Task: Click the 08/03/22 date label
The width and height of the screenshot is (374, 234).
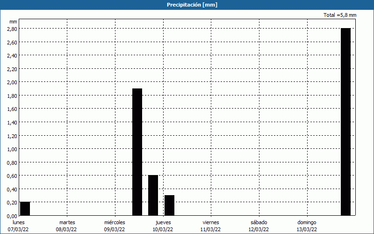Action: [66, 229]
